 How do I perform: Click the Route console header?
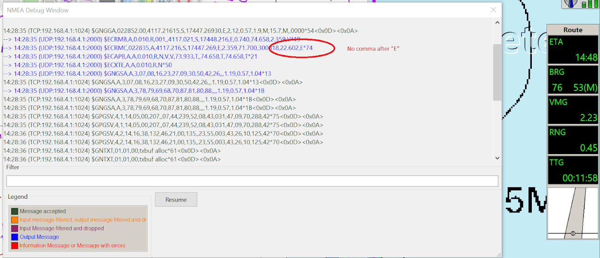click(x=572, y=30)
